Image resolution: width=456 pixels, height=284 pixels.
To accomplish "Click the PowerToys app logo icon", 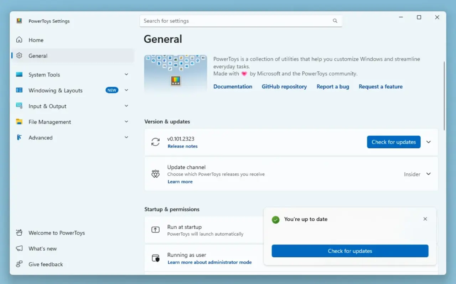I will point(19,21).
